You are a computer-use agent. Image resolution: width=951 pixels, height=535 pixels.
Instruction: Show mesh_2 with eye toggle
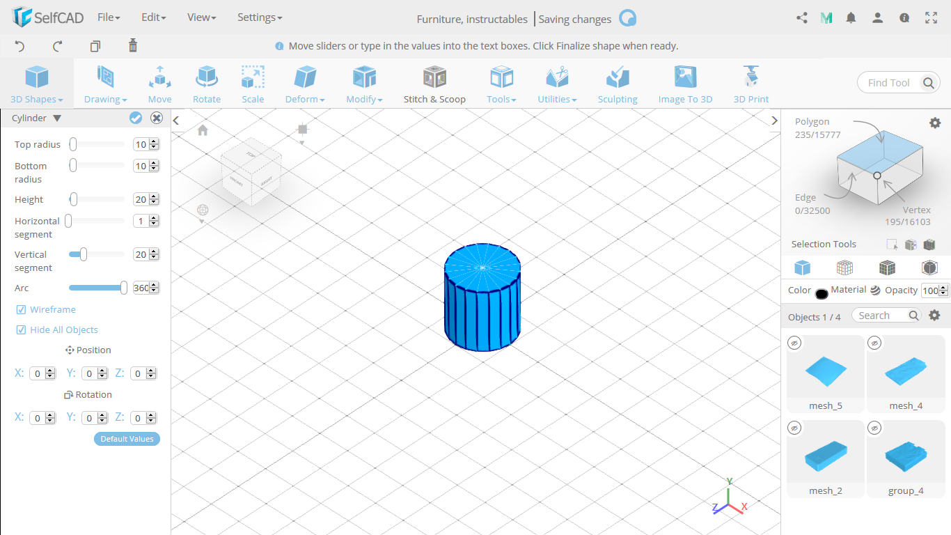pos(795,428)
